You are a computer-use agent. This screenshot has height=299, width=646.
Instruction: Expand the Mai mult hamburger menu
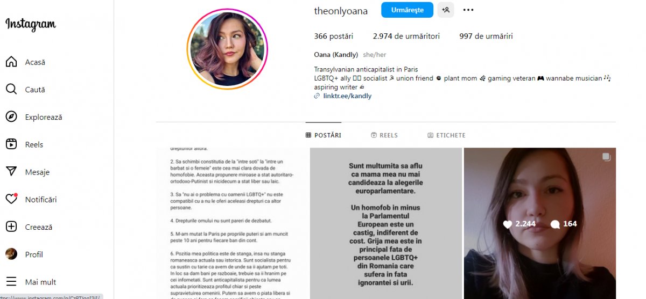11,282
